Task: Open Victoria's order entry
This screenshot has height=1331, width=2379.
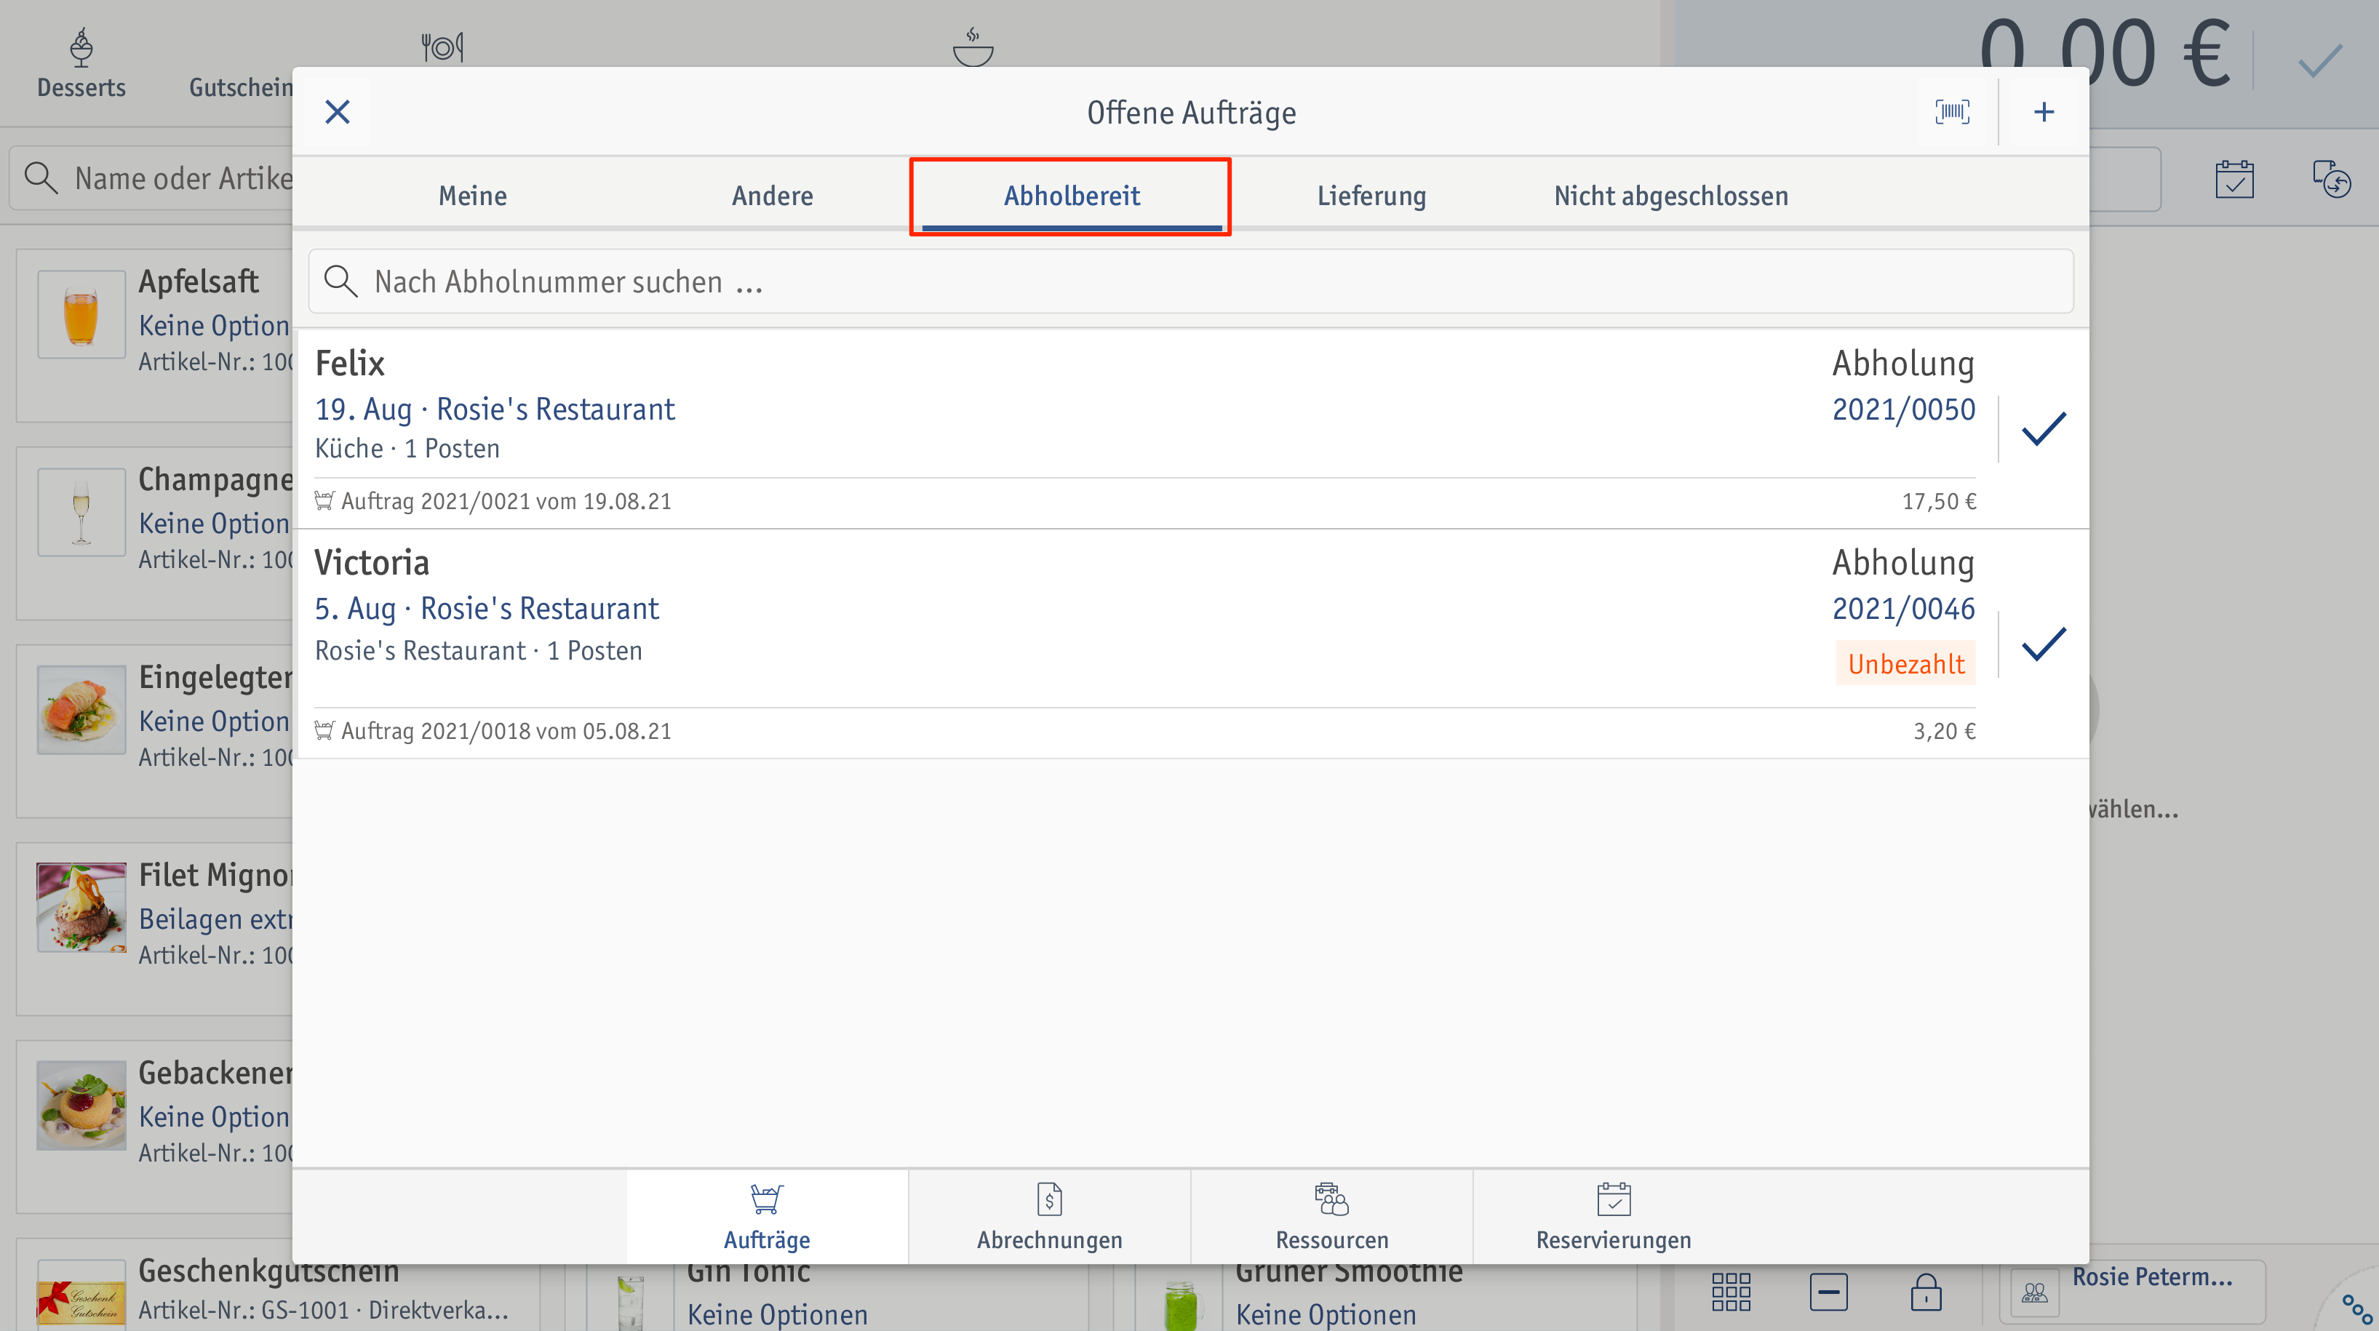Action: point(1145,644)
